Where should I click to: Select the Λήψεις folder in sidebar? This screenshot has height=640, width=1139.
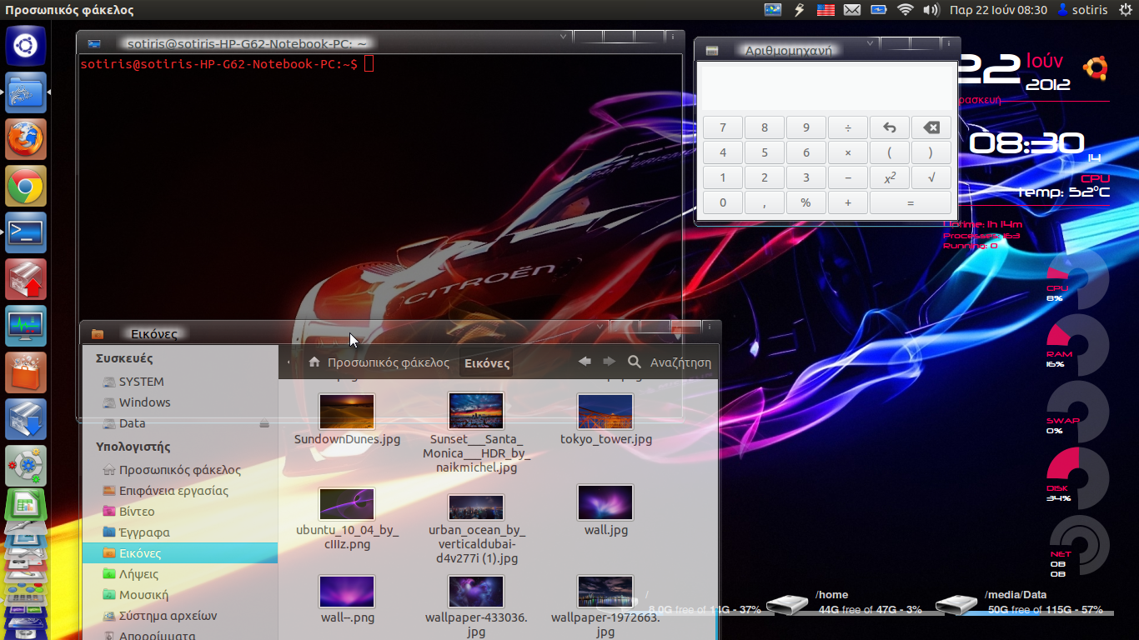pos(138,574)
